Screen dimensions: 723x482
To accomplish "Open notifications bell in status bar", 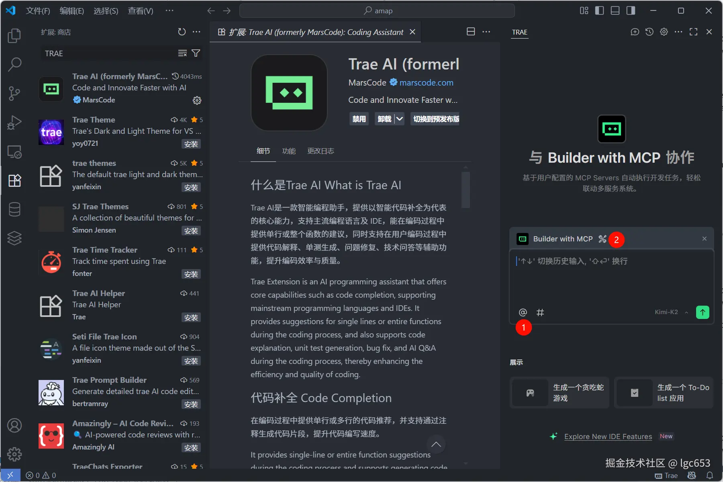I will [x=710, y=476].
